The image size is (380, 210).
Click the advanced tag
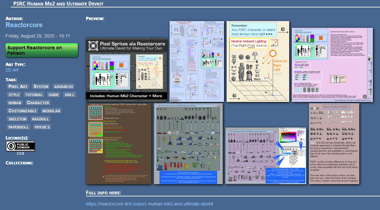pos(64,86)
